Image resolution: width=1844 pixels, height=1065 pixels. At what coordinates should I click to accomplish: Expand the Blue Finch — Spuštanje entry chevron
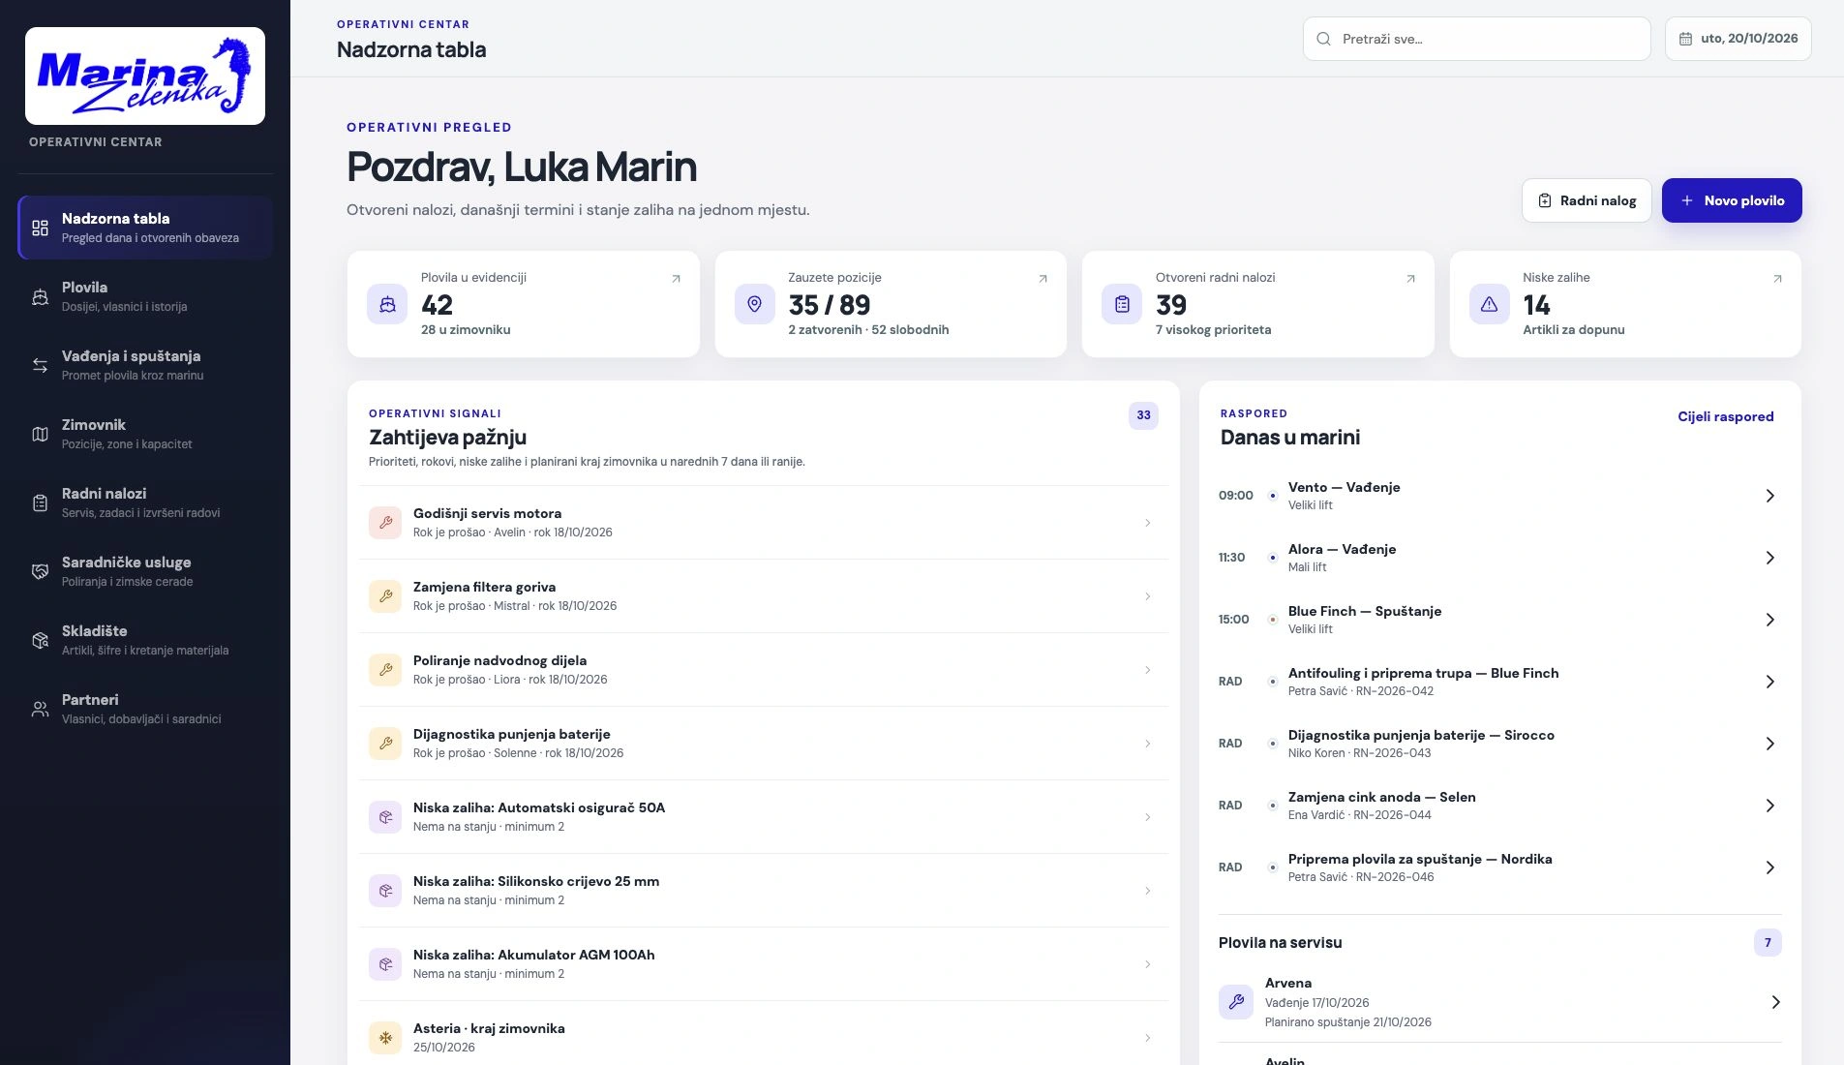click(x=1769, y=620)
